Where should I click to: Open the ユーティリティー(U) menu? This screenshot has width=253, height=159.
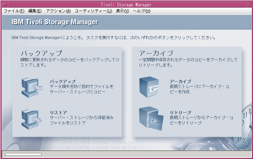tap(93, 11)
